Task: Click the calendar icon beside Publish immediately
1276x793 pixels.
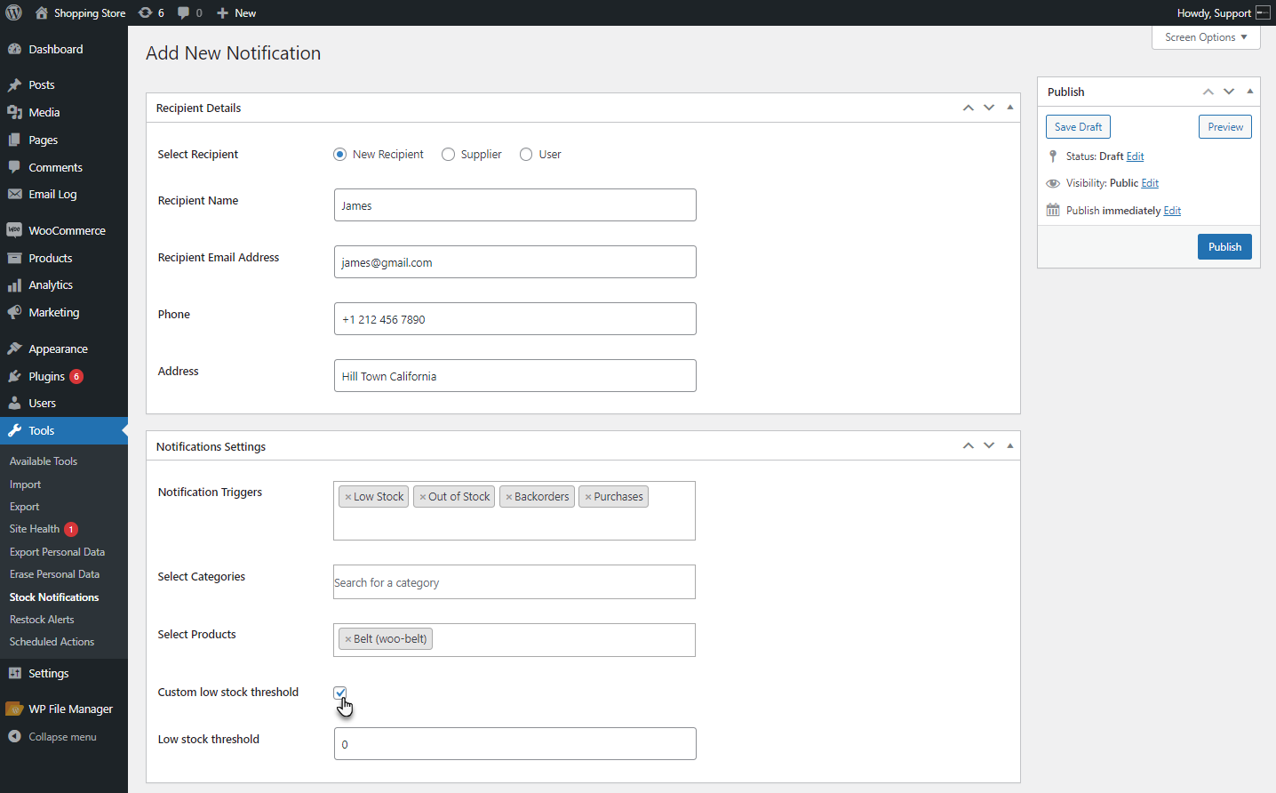Action: click(1053, 210)
